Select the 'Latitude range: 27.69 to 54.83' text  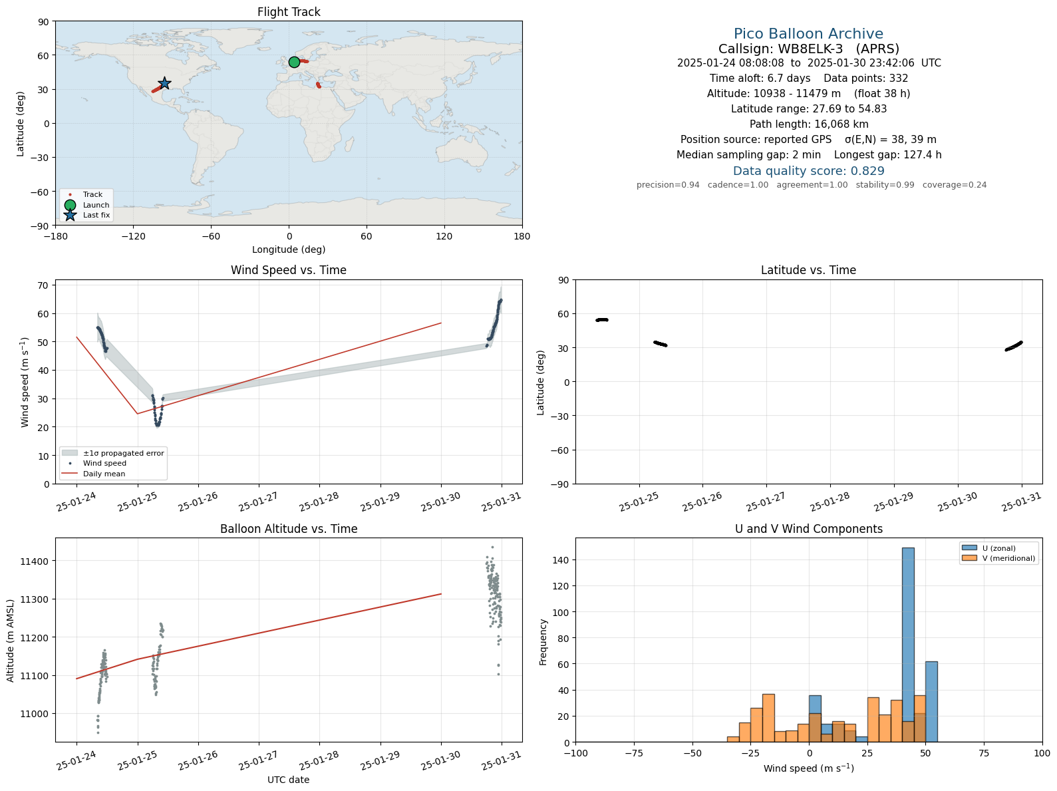click(809, 109)
